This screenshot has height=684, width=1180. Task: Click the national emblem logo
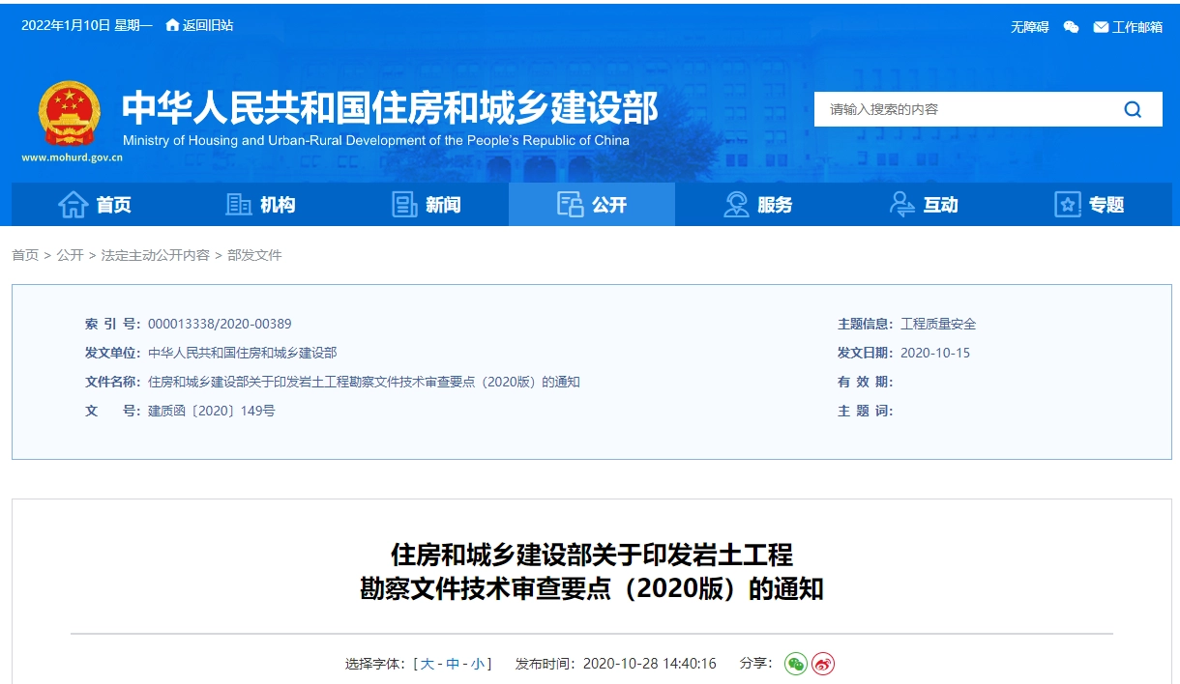coord(70,114)
